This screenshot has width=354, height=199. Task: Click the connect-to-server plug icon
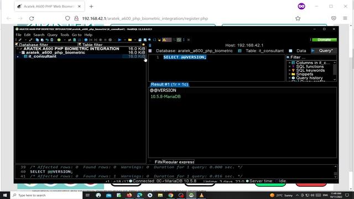[x=20, y=40]
